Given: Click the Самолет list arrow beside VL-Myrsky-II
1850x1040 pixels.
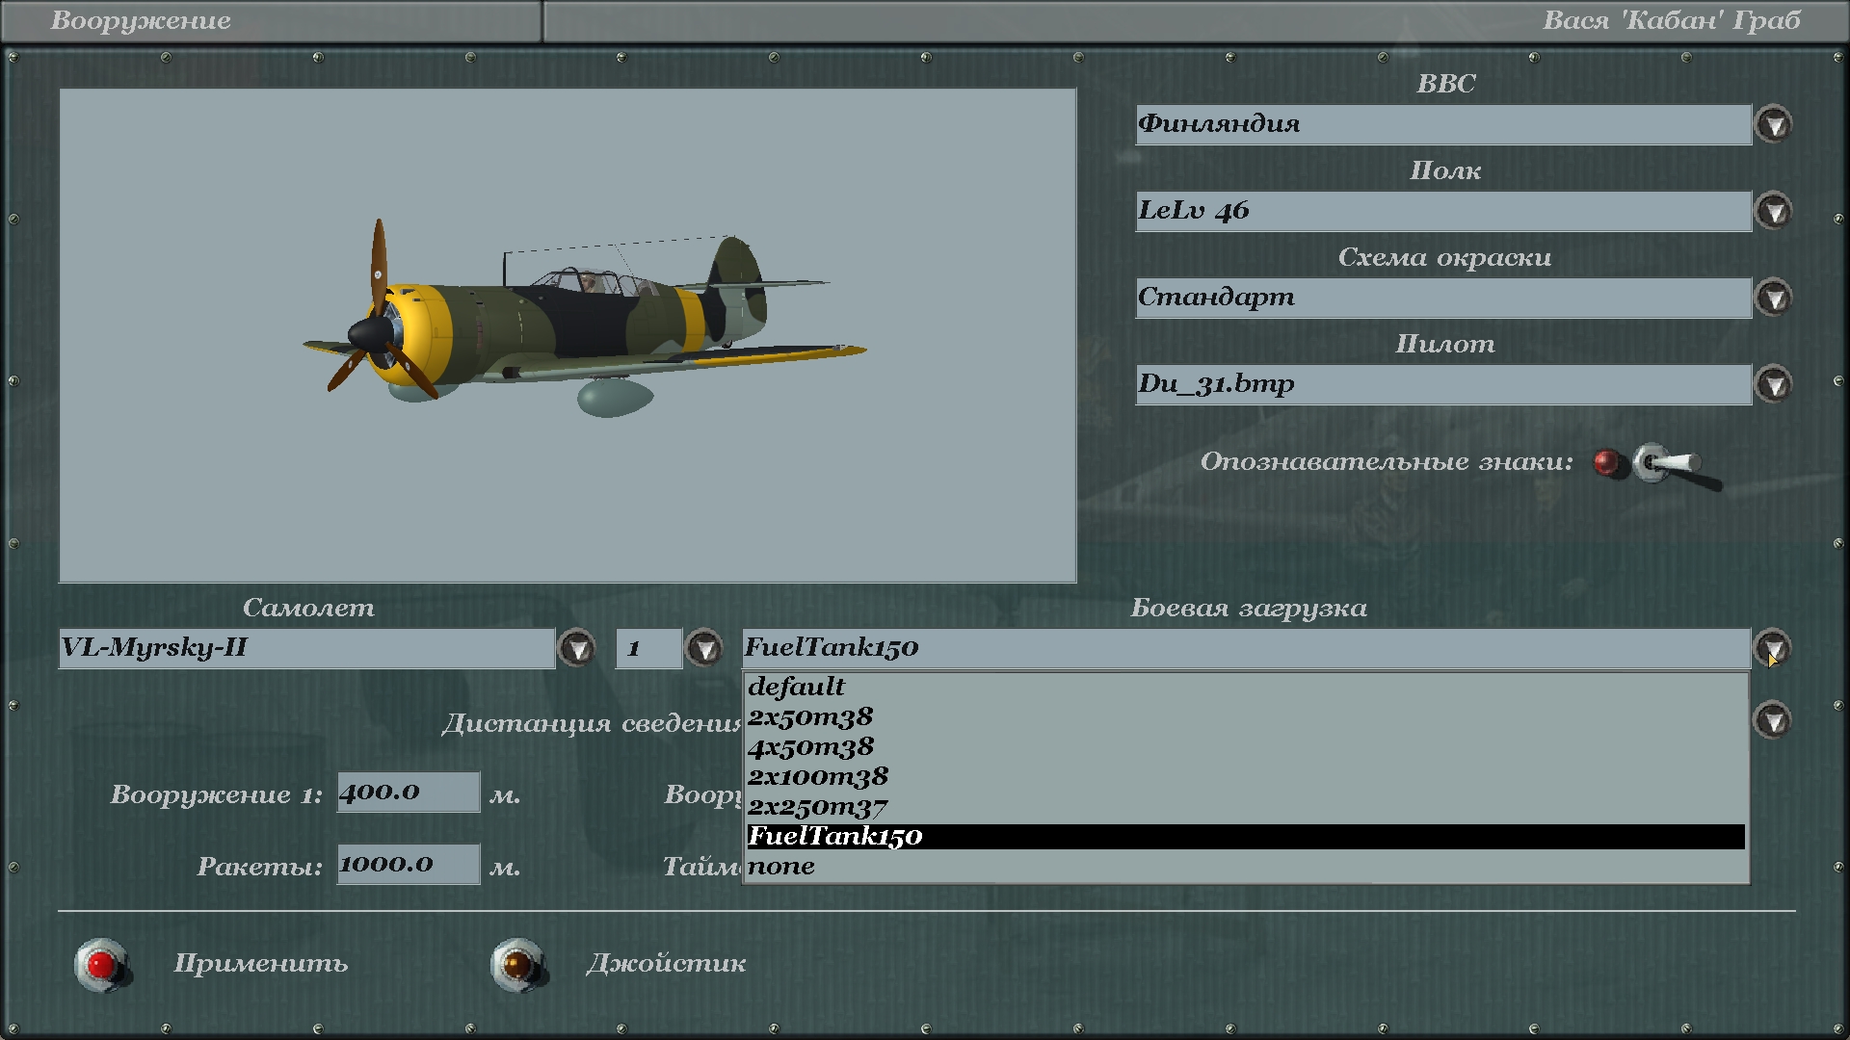Looking at the screenshot, I should [577, 649].
